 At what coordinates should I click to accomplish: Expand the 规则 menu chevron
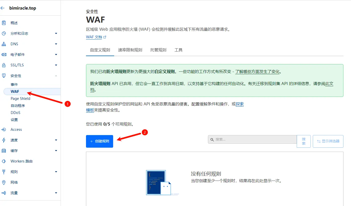click(x=56, y=172)
